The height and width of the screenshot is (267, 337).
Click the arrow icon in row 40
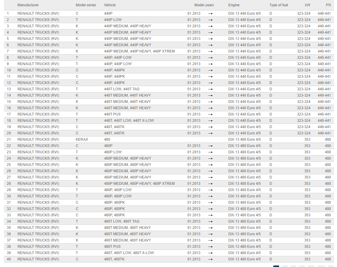pyautogui.click(x=210, y=259)
